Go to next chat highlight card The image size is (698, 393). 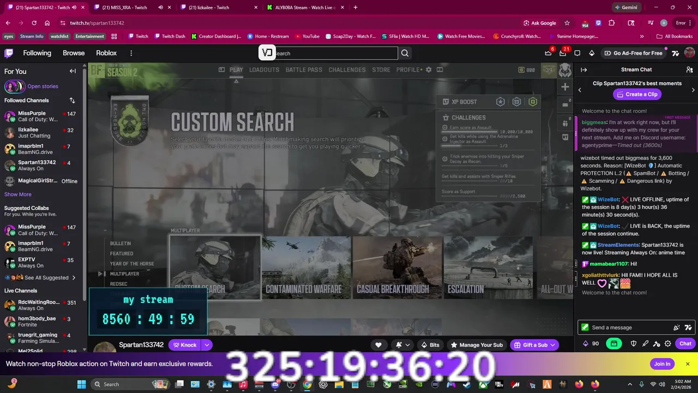pyautogui.click(x=693, y=90)
